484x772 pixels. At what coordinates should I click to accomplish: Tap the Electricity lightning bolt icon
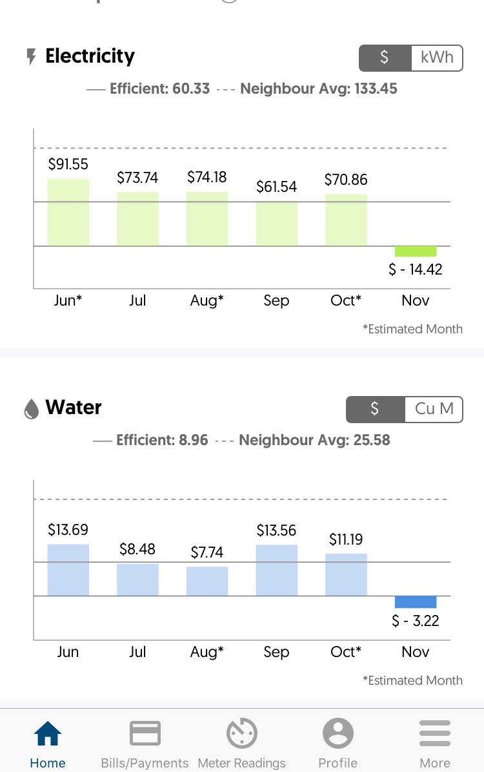pos(31,57)
